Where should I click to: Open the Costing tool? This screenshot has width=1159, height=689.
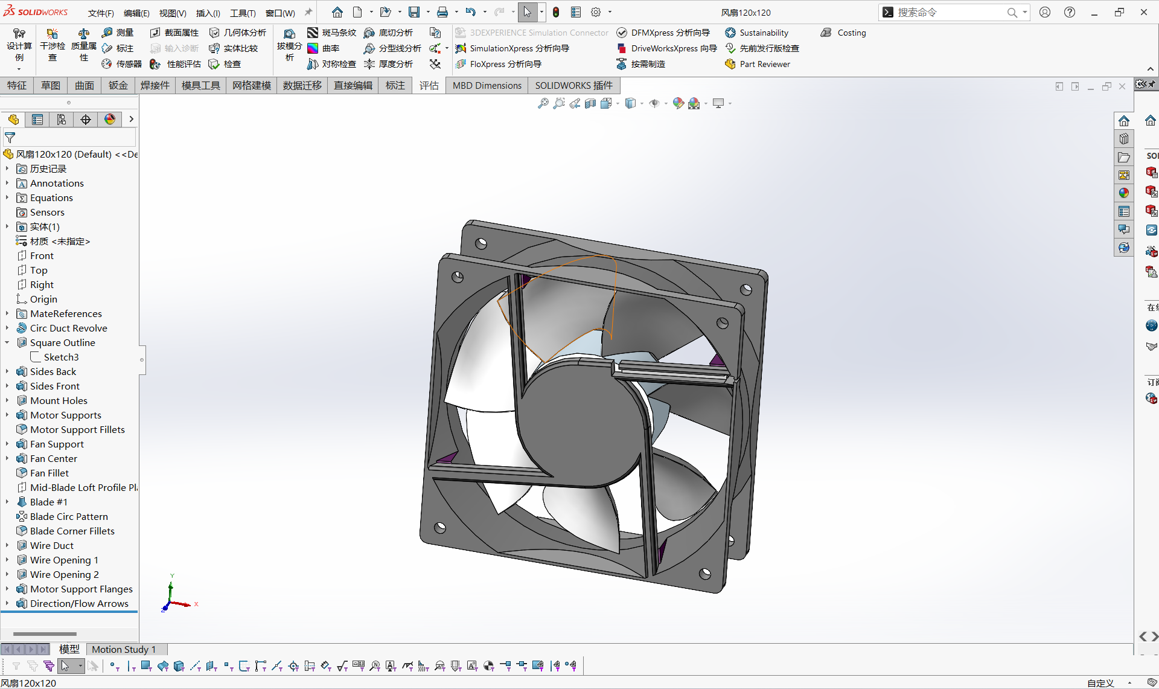tap(843, 33)
